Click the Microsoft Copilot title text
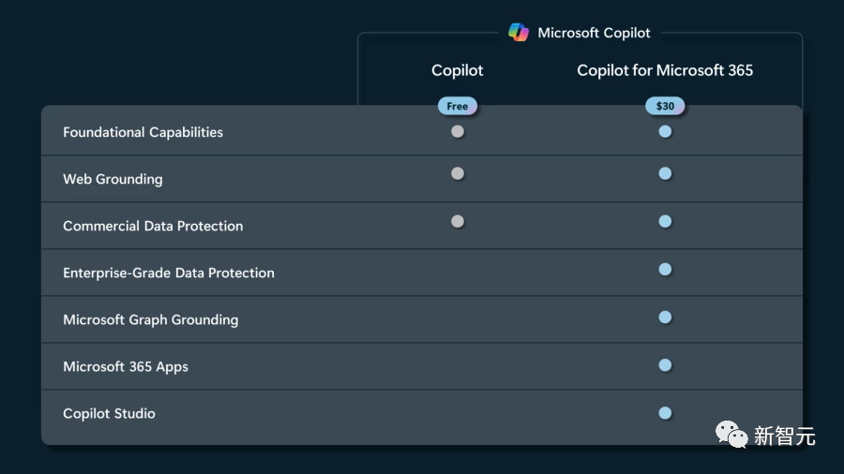This screenshot has height=474, width=844. [594, 33]
